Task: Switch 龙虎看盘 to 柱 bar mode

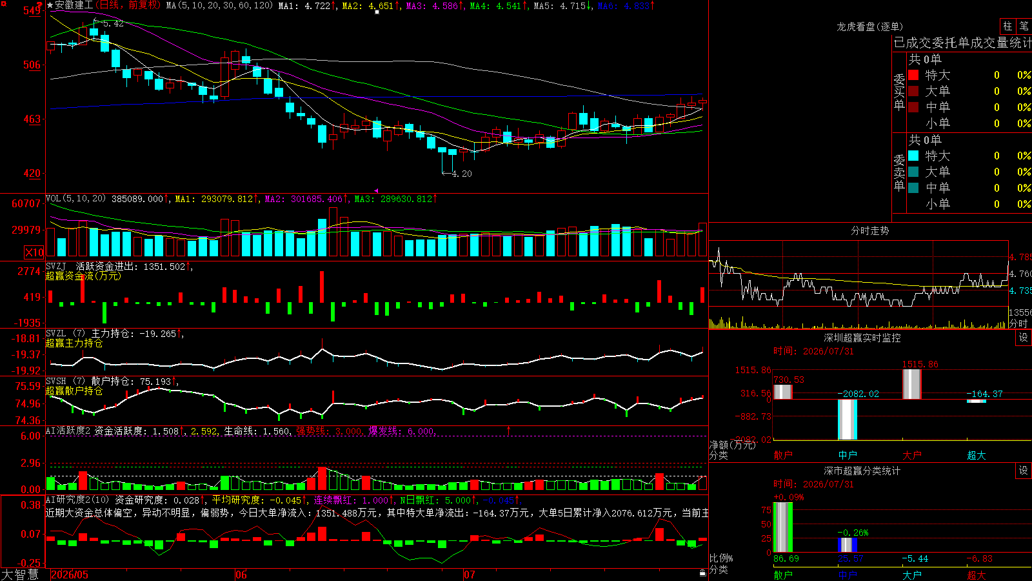Action: click(1007, 26)
